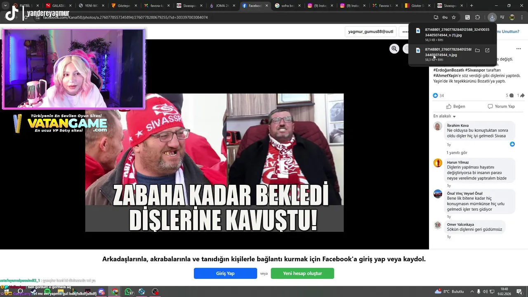Open the password manager key icon
528x297 pixels.
pos(445,17)
